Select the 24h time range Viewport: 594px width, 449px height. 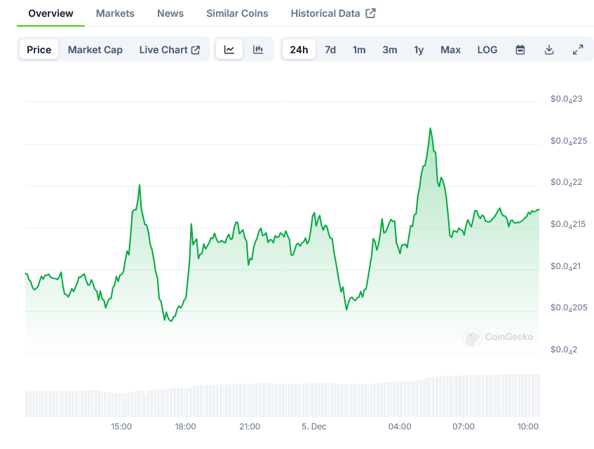(299, 50)
